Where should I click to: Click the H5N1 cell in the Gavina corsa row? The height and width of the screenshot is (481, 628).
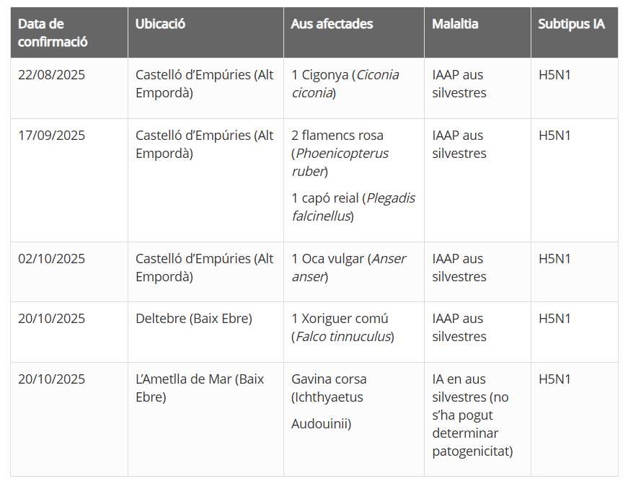[x=554, y=379]
